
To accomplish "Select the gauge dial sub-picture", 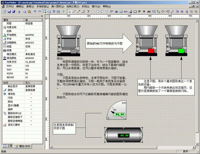I will coord(116,110).
